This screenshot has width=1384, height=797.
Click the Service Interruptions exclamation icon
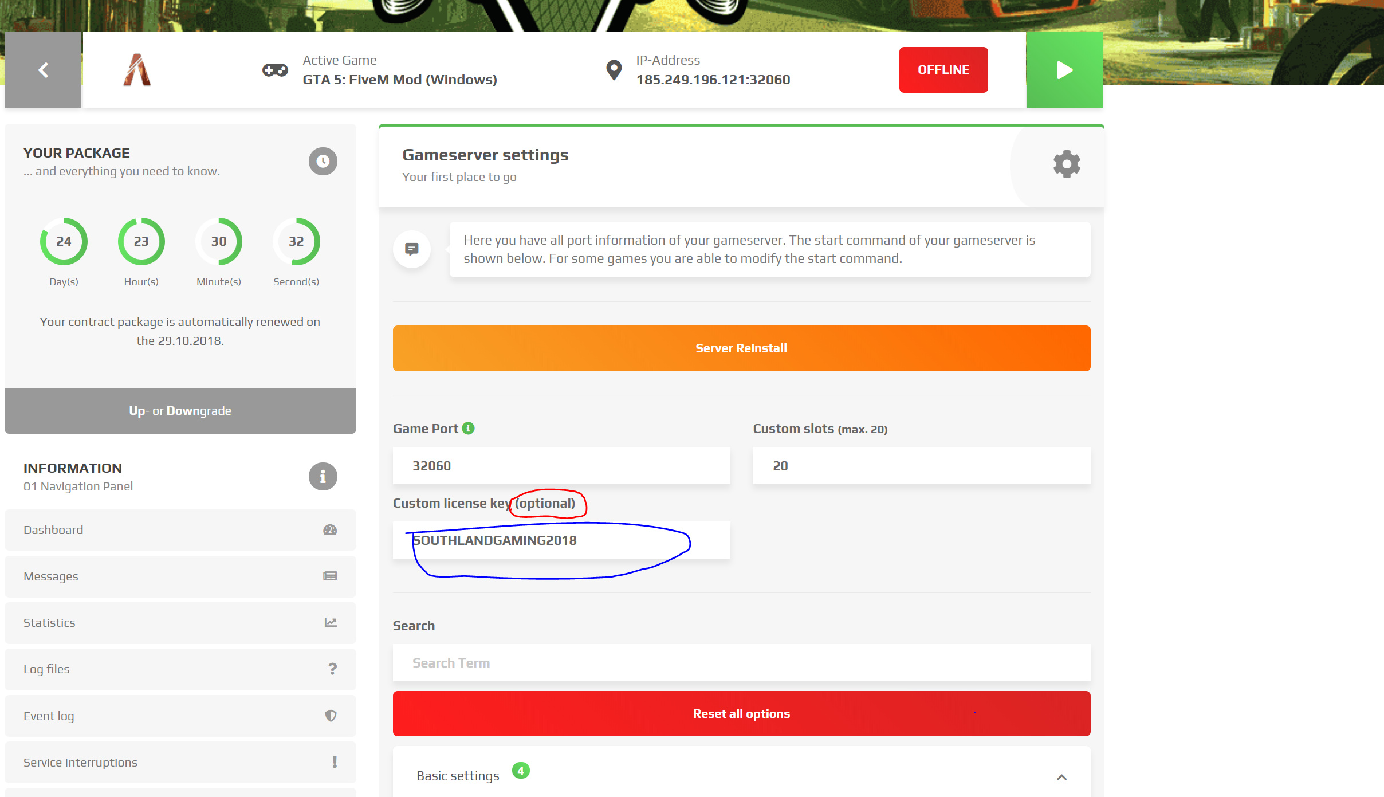pyautogui.click(x=335, y=762)
